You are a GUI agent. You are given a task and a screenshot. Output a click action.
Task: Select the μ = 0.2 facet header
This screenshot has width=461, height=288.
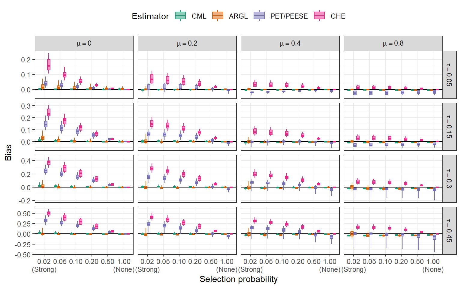click(187, 43)
